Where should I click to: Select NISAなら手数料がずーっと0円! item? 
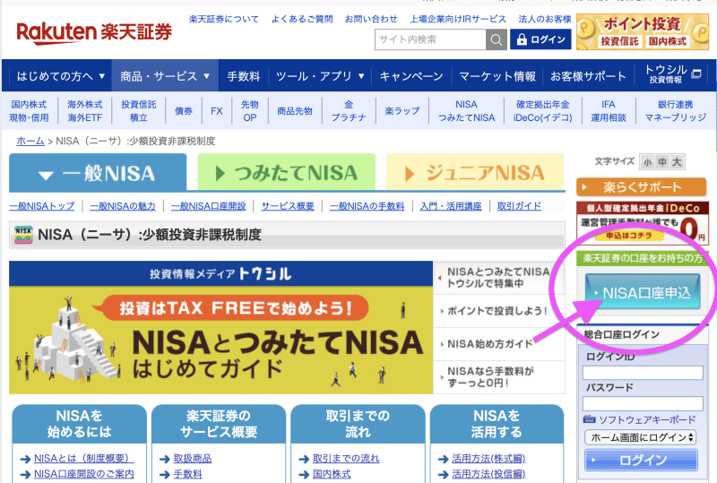point(499,377)
